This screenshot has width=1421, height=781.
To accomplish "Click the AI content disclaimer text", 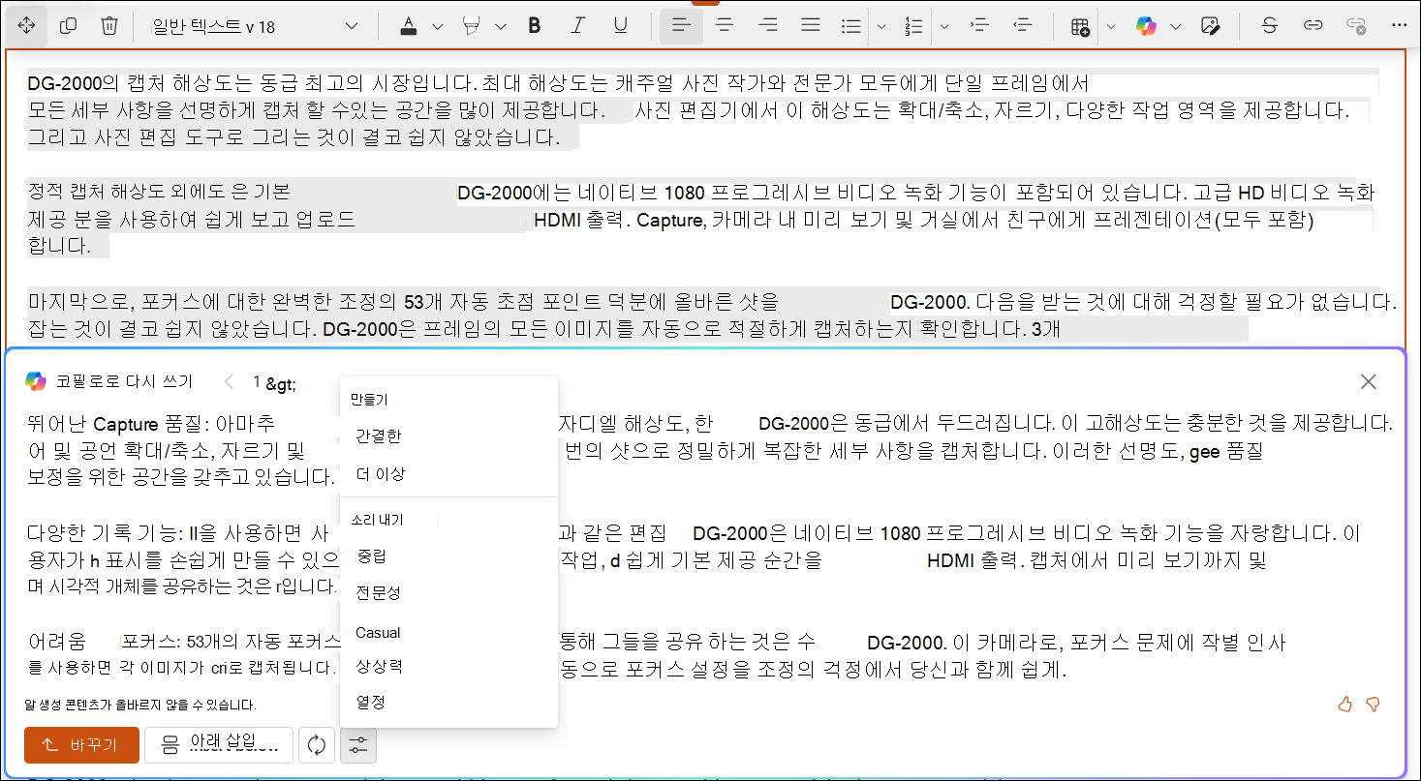I will (141, 706).
